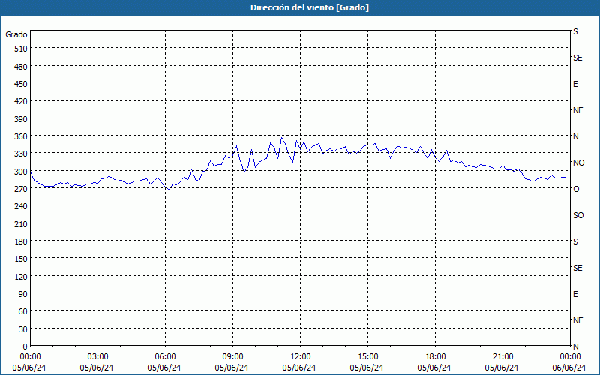Click the 15:00 time axis label
Screen dimensions: 600x375
pyautogui.click(x=367, y=357)
